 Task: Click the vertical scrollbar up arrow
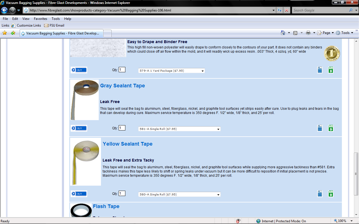(356, 41)
